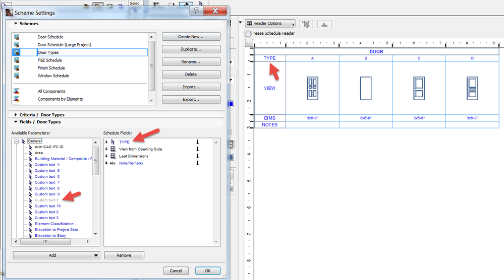The height and width of the screenshot is (280, 504).
Task: Click the Door Types scheme icon
Action: click(17, 52)
